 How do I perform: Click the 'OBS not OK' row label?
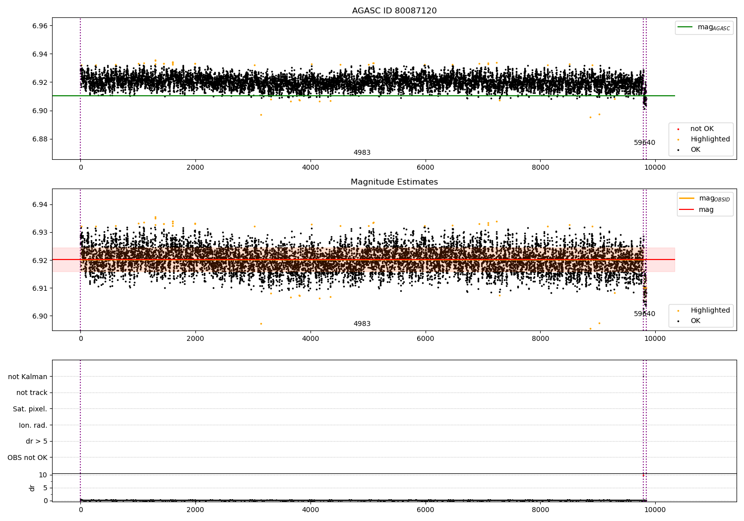[27, 457]
